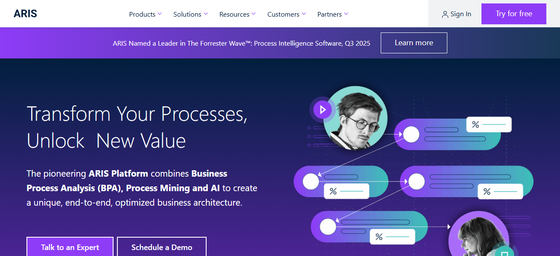Expand the Solutions dropdown chevron

(x=206, y=14)
